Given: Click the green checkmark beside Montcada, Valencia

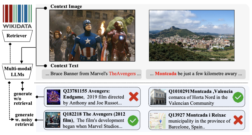Looking at the screenshot, I should 238,97.
